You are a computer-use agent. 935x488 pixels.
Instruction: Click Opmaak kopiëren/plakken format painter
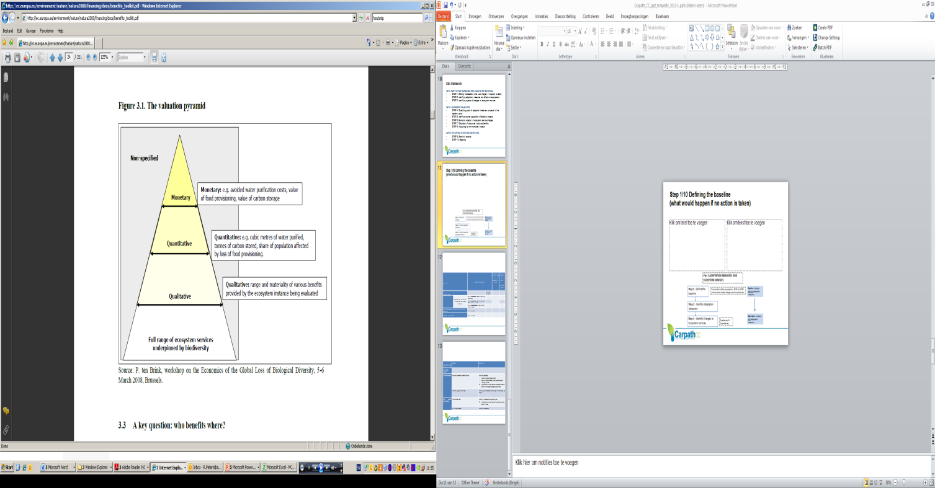472,47
